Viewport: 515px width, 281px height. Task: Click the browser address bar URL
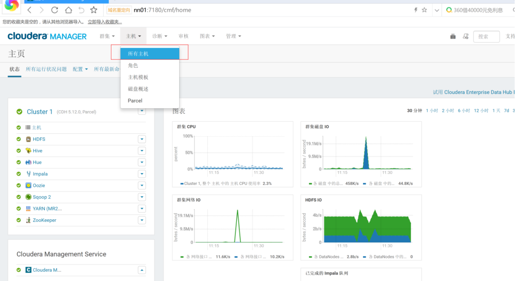point(162,10)
